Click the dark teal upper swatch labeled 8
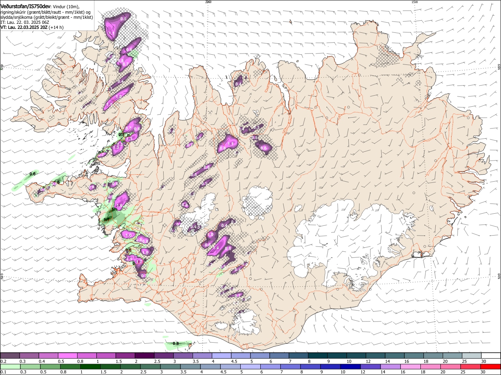This screenshot has height=375, width=501. 317,356
